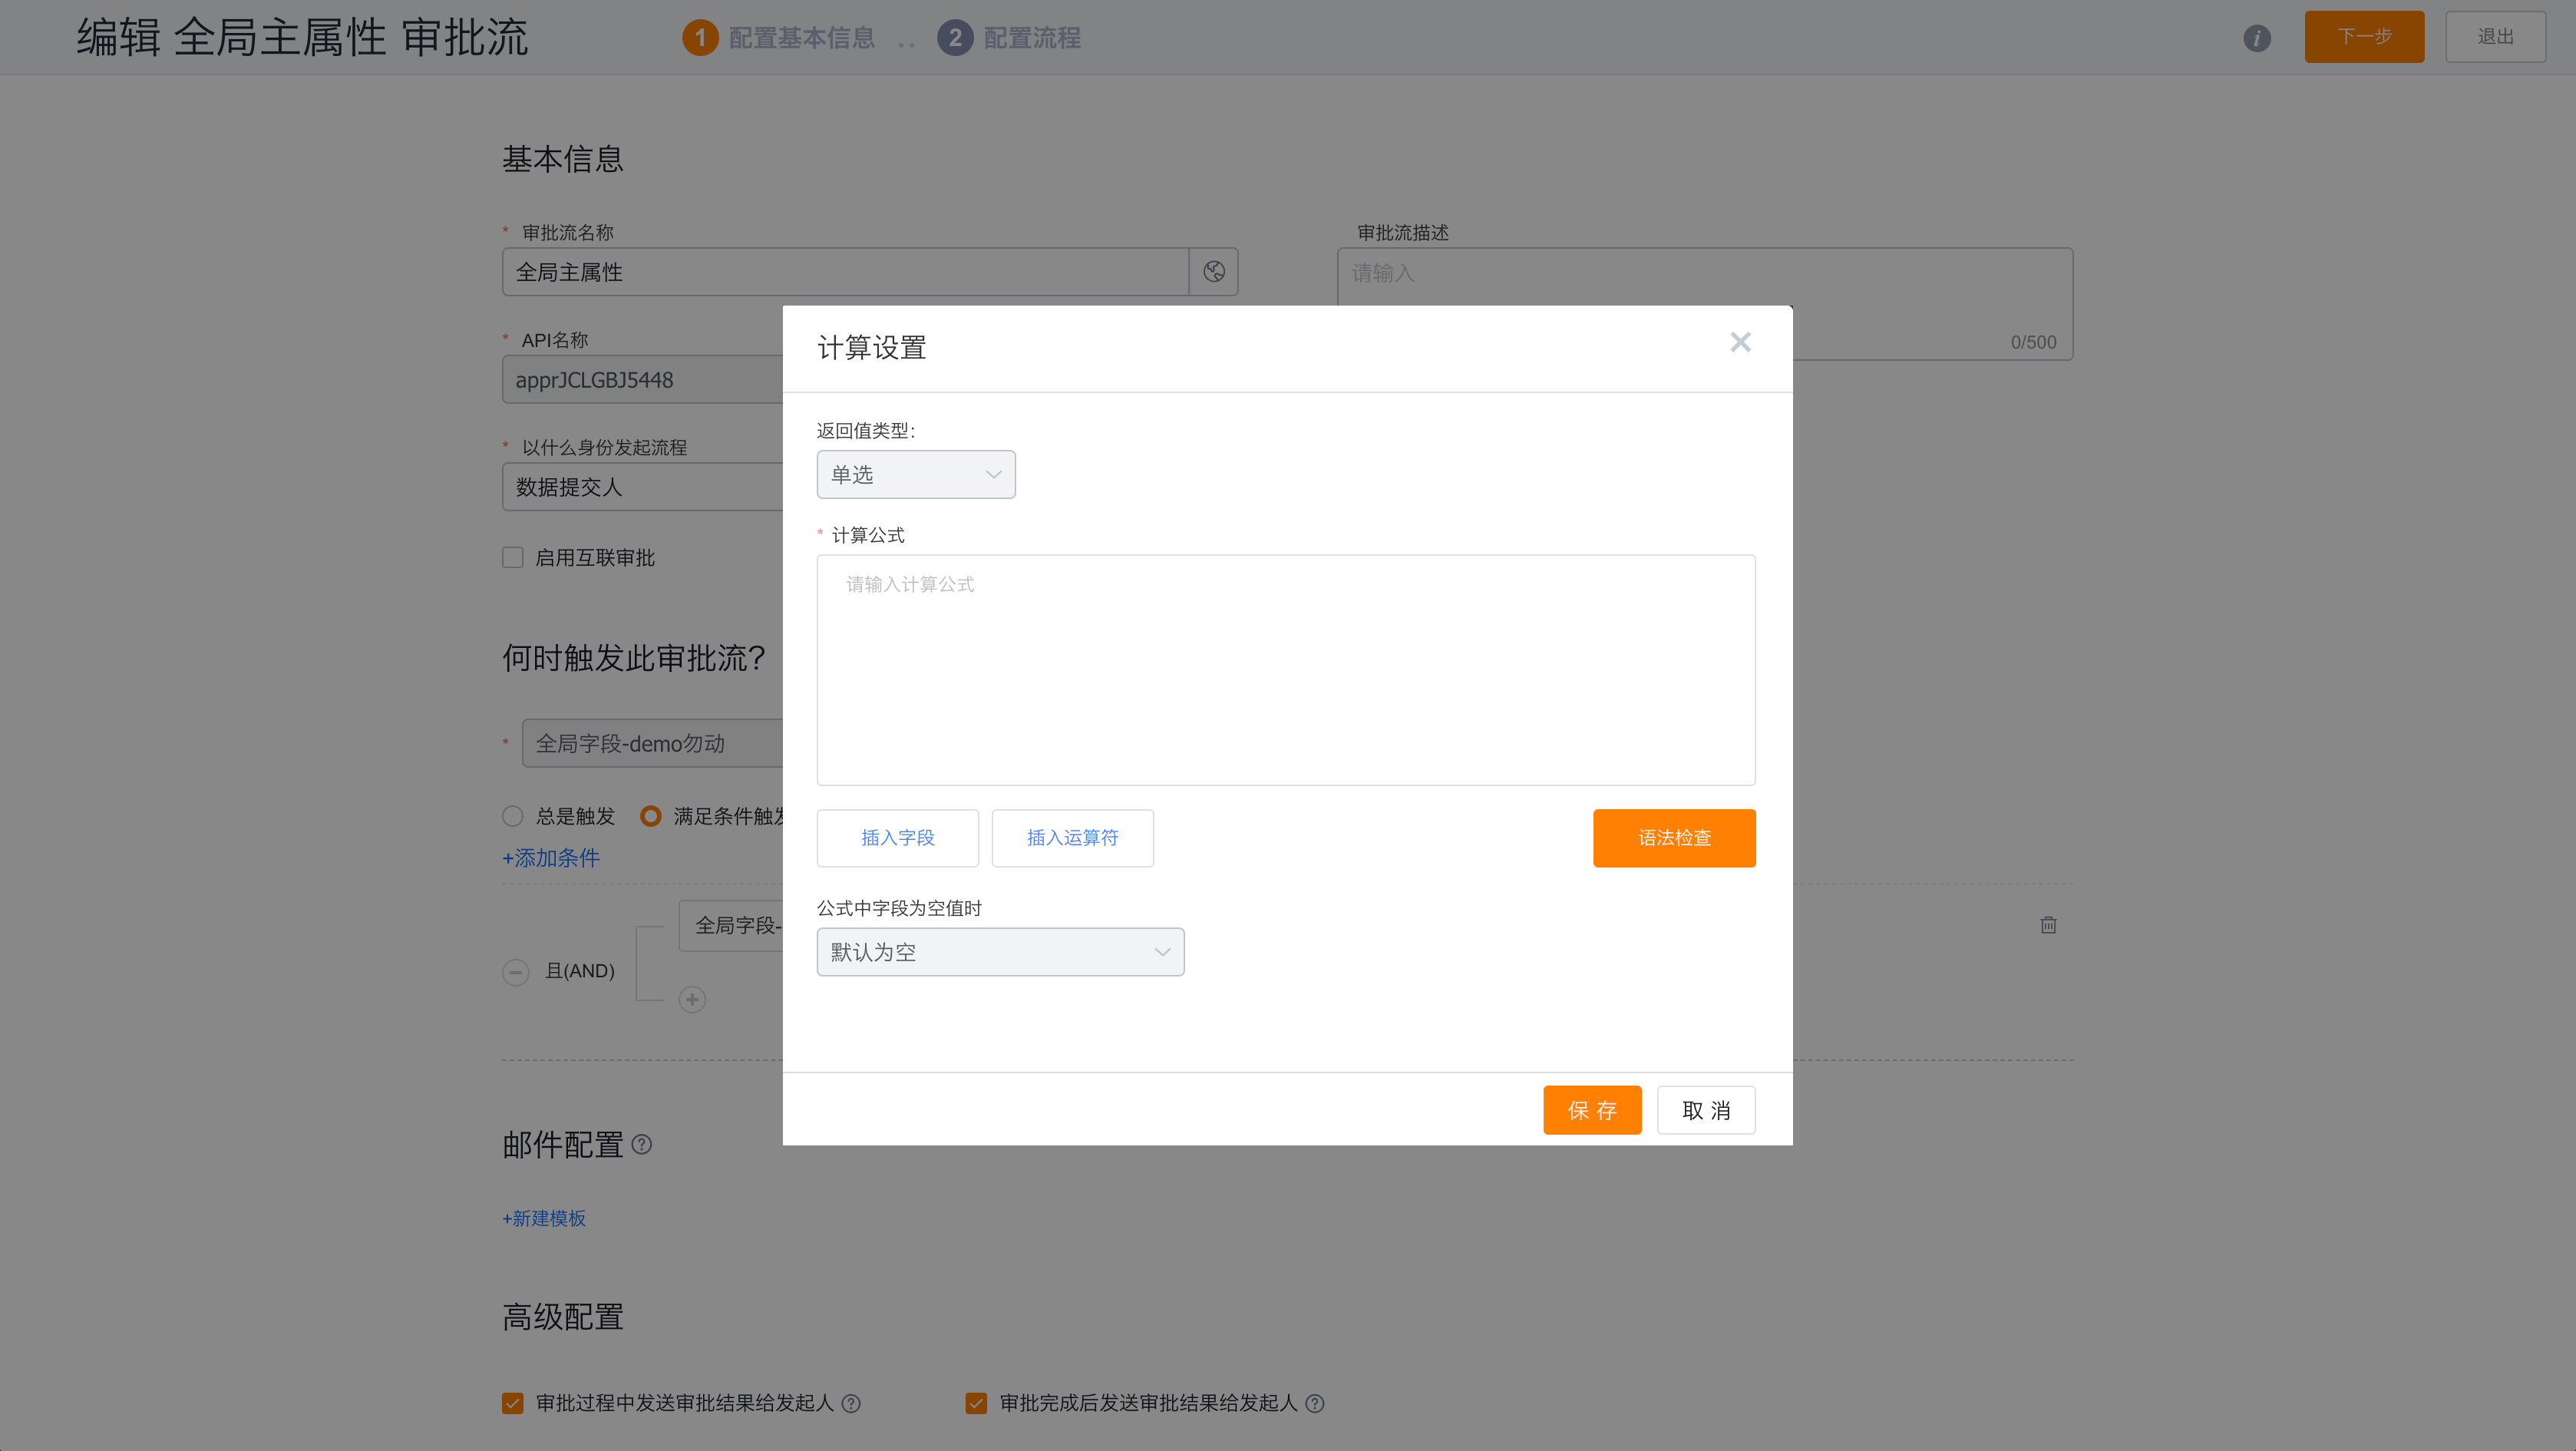Image resolution: width=2576 pixels, height=1451 pixels.
Task: Enable the 启用互联审批 checkbox
Action: coord(513,557)
